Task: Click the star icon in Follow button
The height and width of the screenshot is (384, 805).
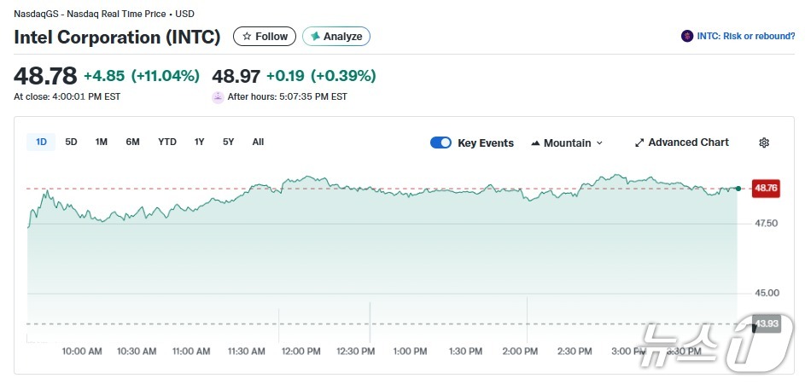Action: (247, 37)
